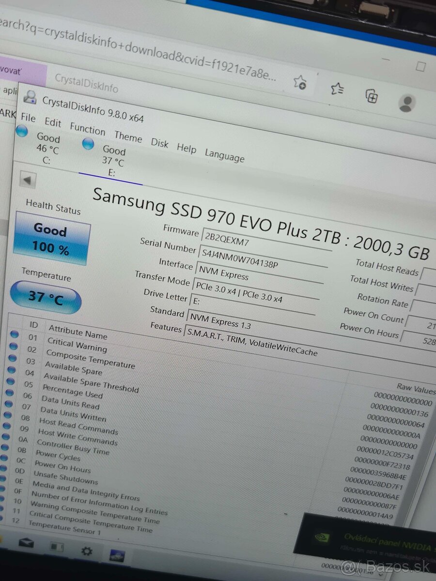436x581 pixels.
Task: Select the C: drive status orb
Action: (x=22, y=131)
